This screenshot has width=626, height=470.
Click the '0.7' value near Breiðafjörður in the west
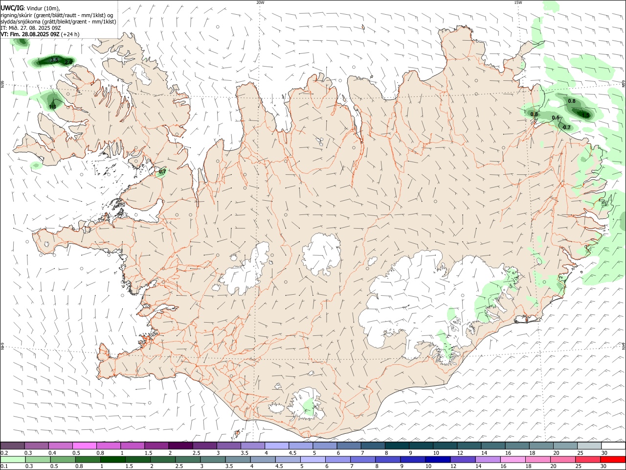(x=163, y=172)
